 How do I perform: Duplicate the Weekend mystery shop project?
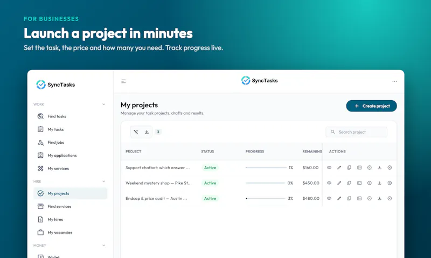tap(349, 183)
